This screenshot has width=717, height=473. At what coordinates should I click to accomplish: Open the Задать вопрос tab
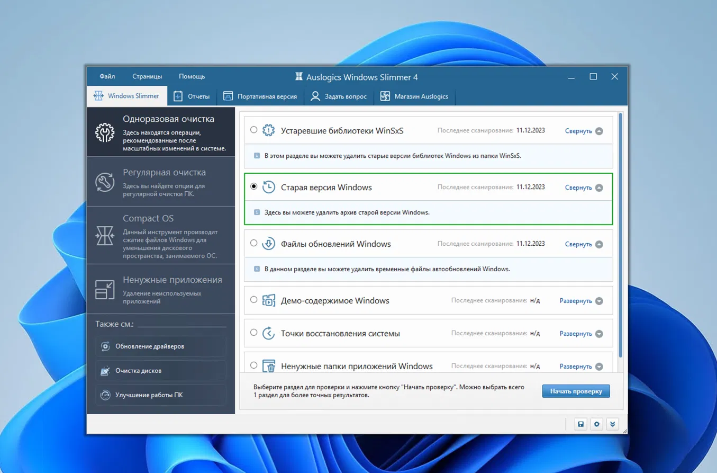pyautogui.click(x=339, y=96)
